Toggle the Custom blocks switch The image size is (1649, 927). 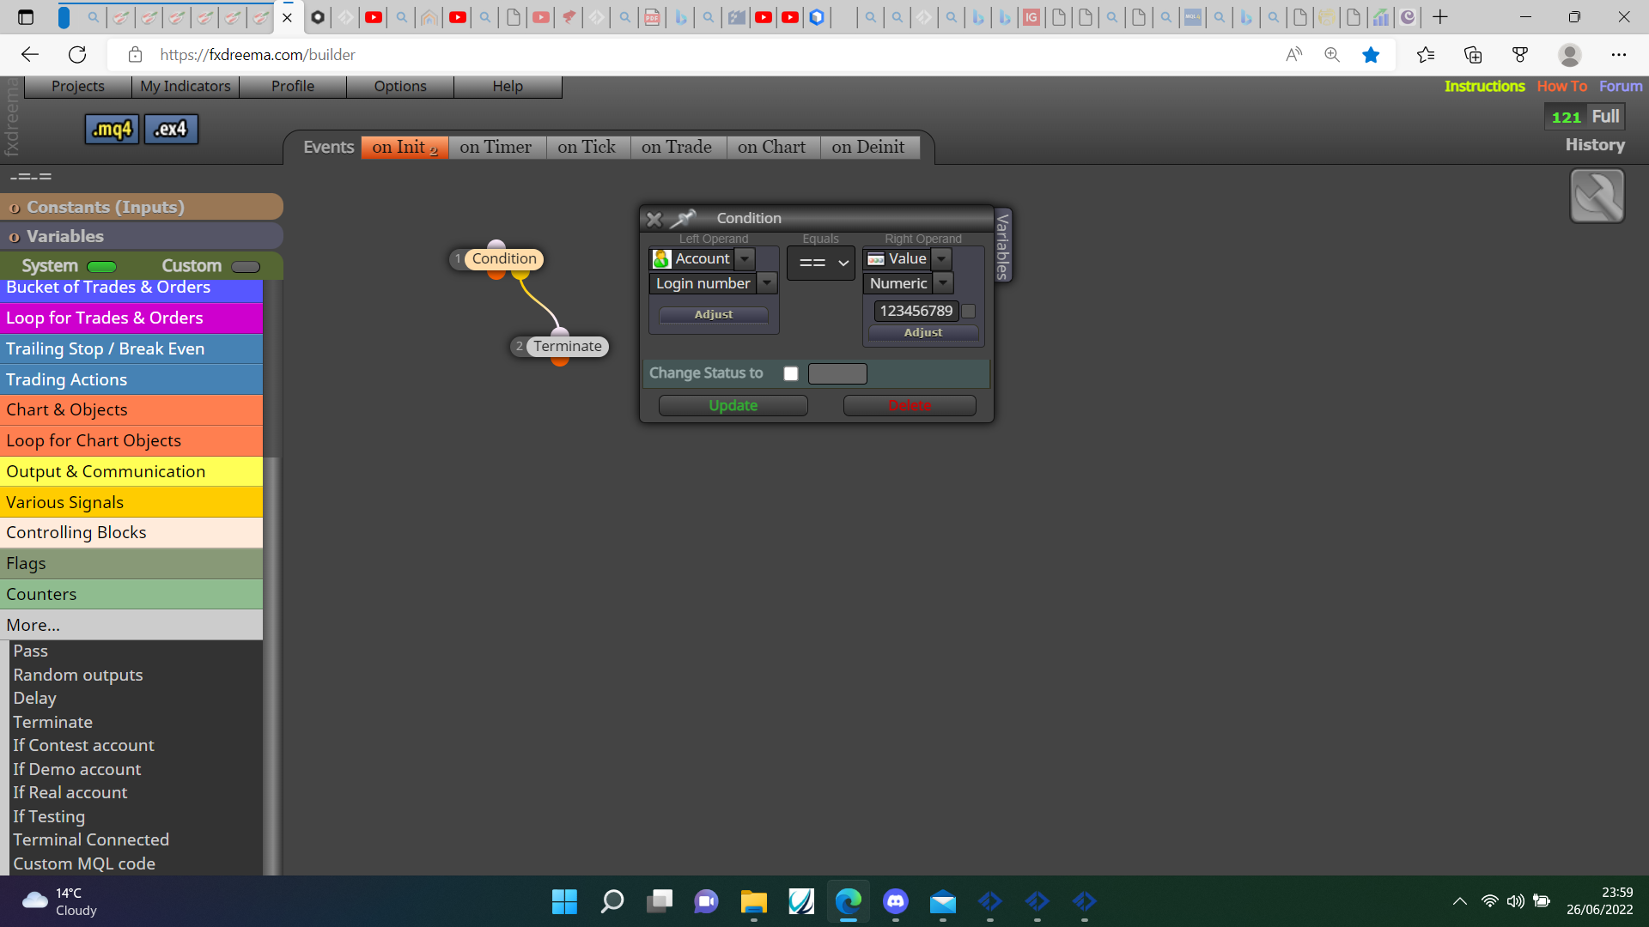coord(246,267)
